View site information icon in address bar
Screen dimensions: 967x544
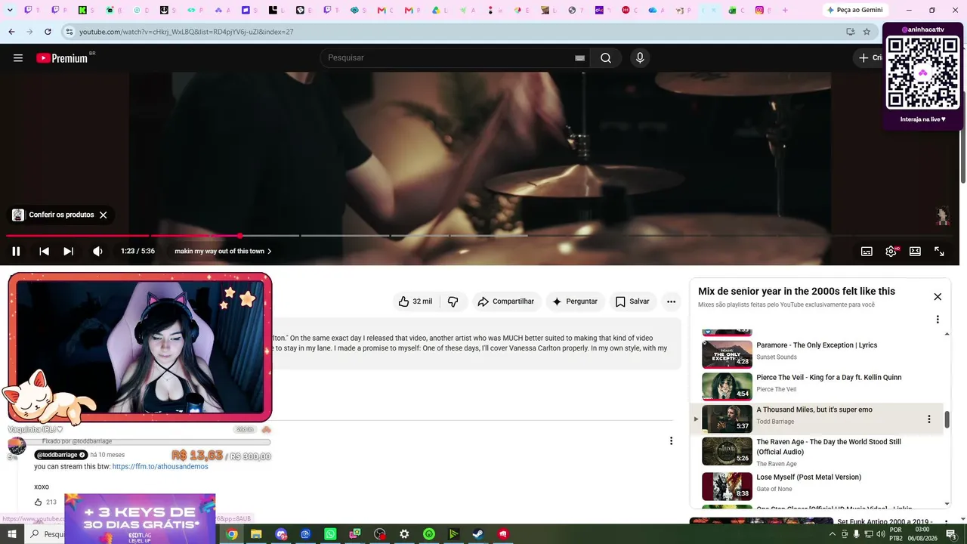[x=70, y=32]
